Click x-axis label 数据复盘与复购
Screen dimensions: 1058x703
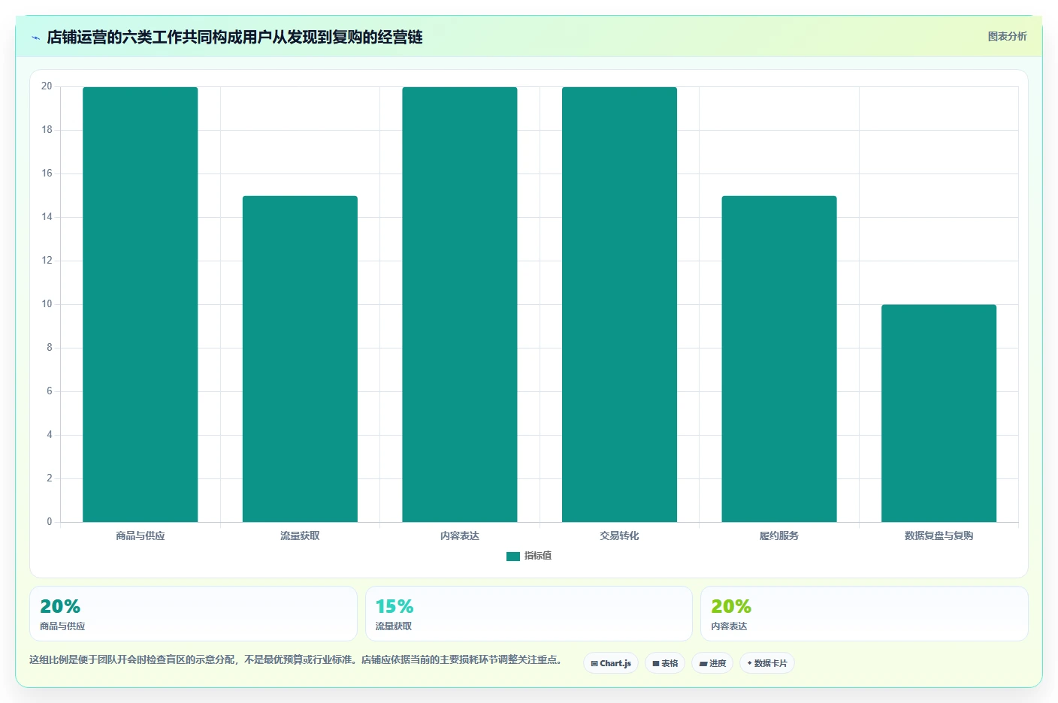(x=939, y=536)
